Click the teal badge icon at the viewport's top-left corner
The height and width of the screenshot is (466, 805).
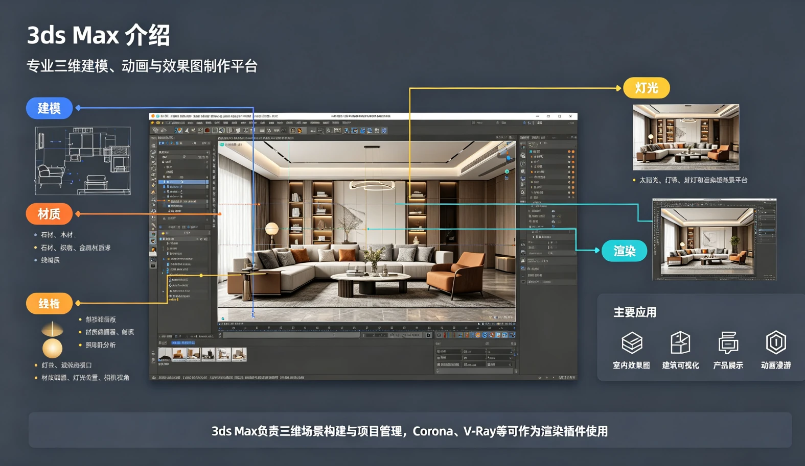(x=222, y=145)
